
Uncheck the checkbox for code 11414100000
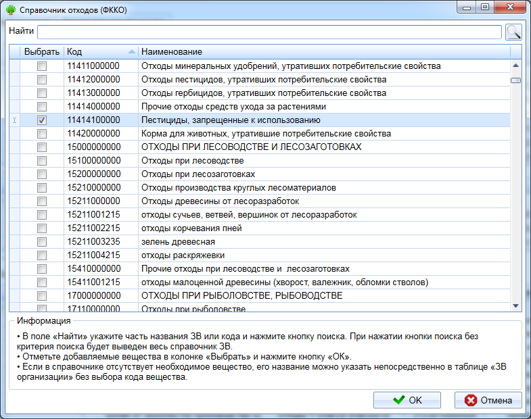point(42,120)
